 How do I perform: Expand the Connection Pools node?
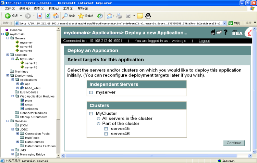coord(18,133)
